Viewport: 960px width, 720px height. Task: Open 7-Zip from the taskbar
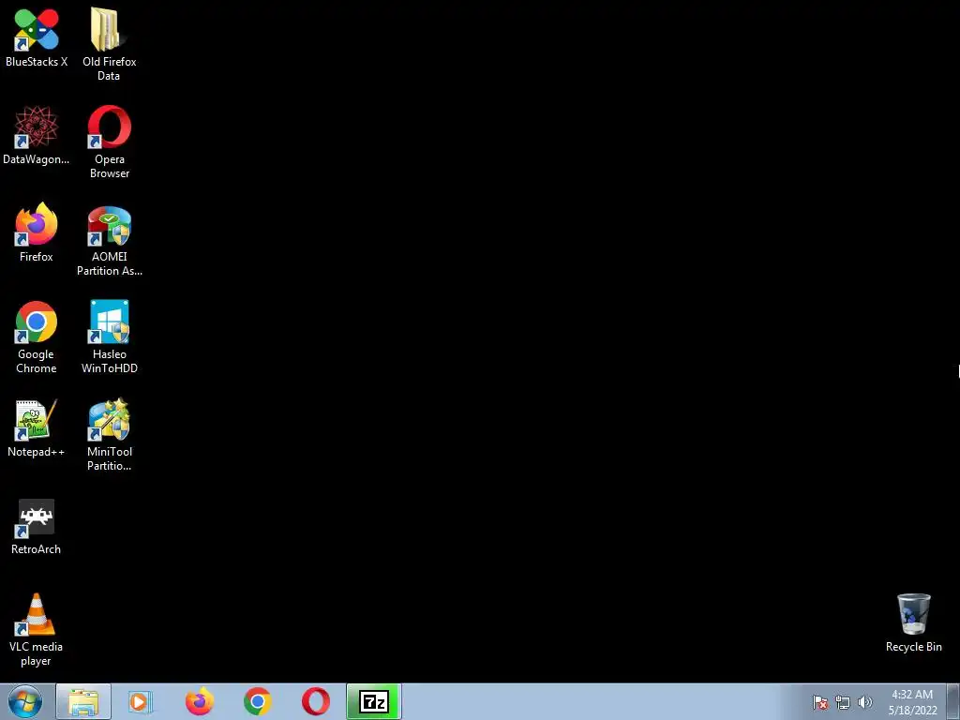pyautogui.click(x=373, y=701)
